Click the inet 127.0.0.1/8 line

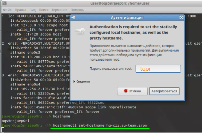click(x=39, y=25)
